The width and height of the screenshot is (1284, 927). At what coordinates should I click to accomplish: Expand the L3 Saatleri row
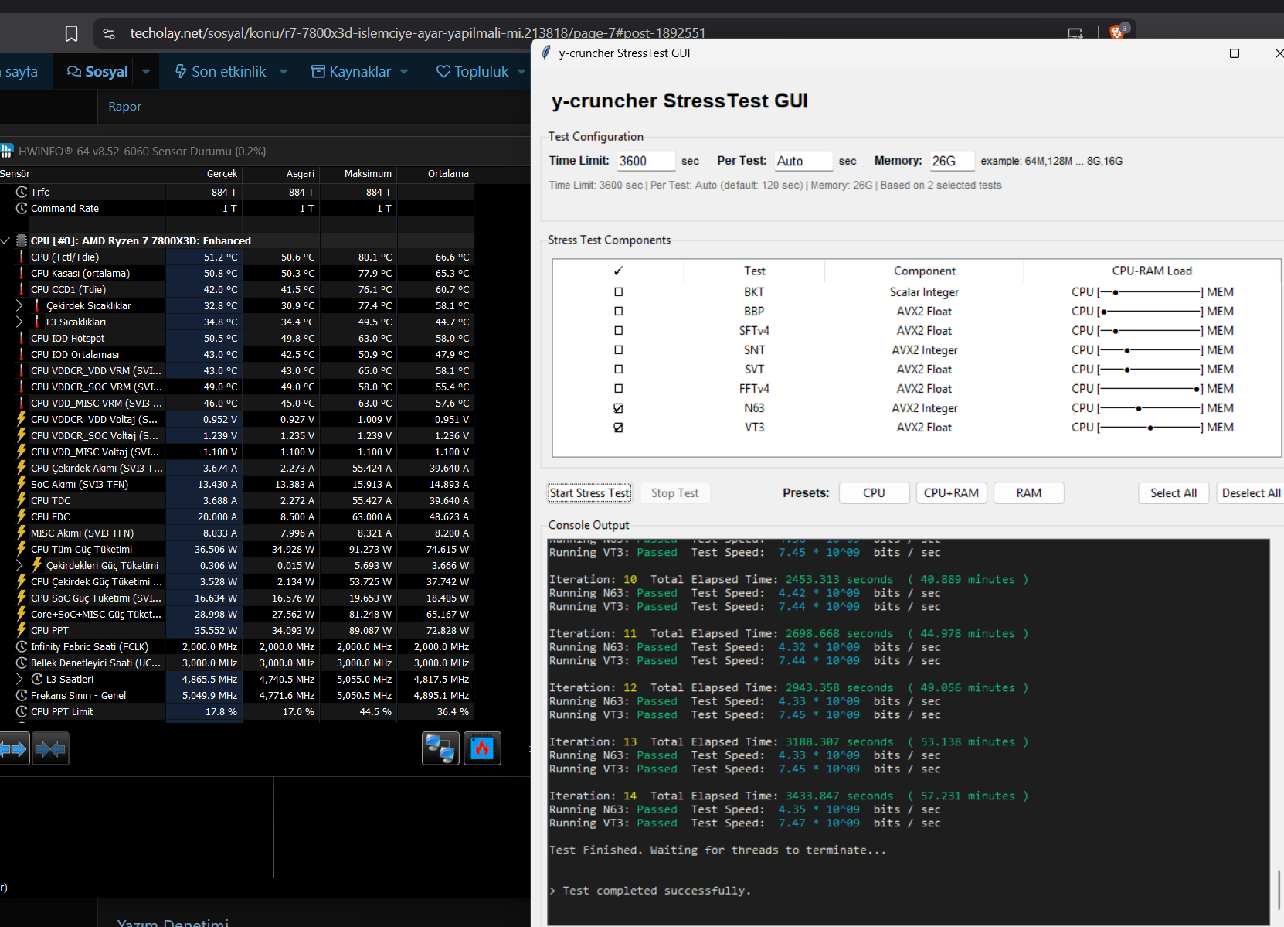[19, 679]
